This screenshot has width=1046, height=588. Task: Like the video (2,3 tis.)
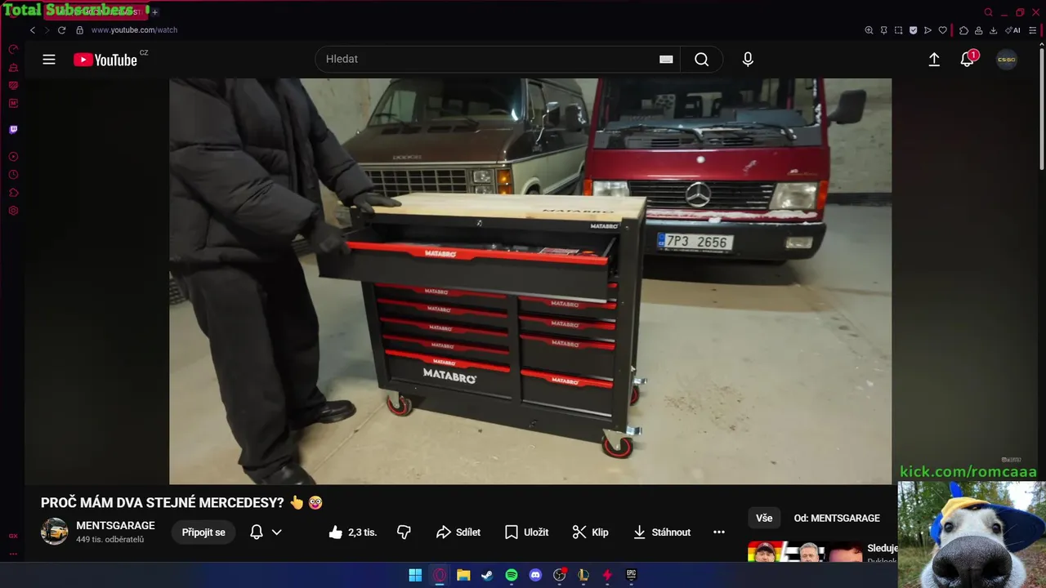(353, 532)
